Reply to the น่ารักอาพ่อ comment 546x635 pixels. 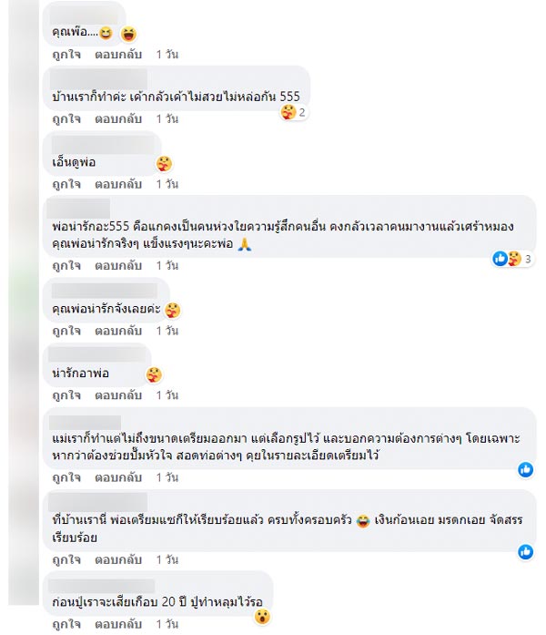coord(118,395)
